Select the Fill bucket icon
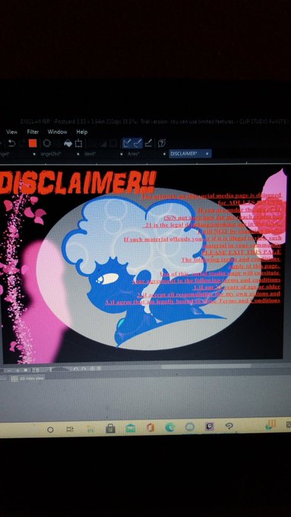Image resolution: width=291 pixels, height=517 pixels. (68, 143)
